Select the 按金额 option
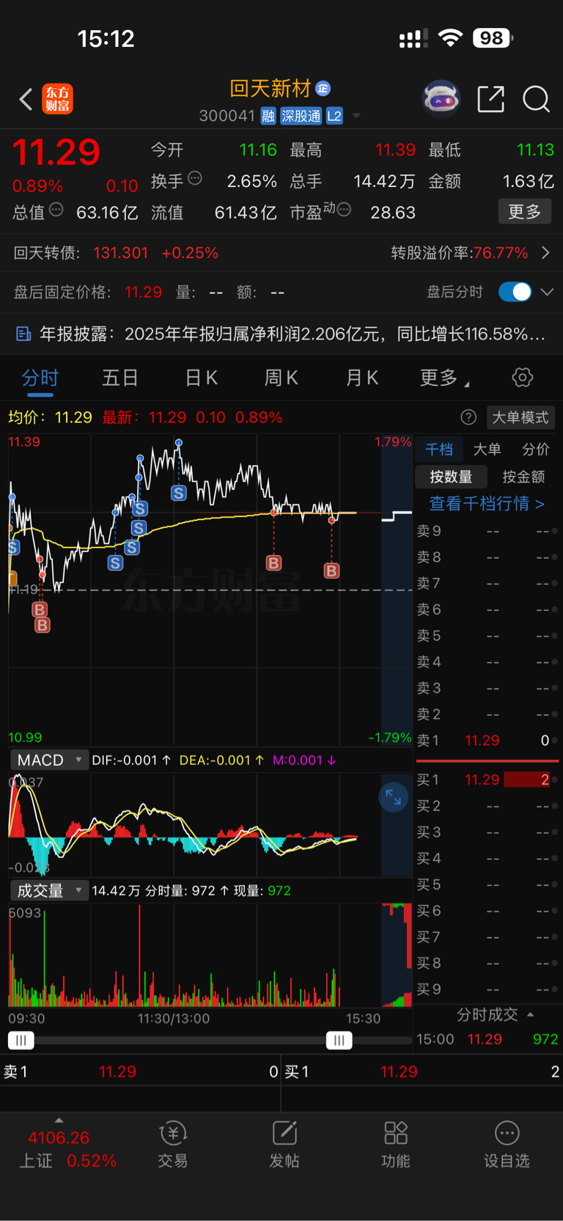The width and height of the screenshot is (563, 1221). tap(523, 477)
